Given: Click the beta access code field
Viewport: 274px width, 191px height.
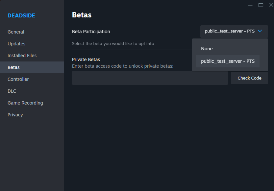Looking at the screenshot, I should click(150, 78).
